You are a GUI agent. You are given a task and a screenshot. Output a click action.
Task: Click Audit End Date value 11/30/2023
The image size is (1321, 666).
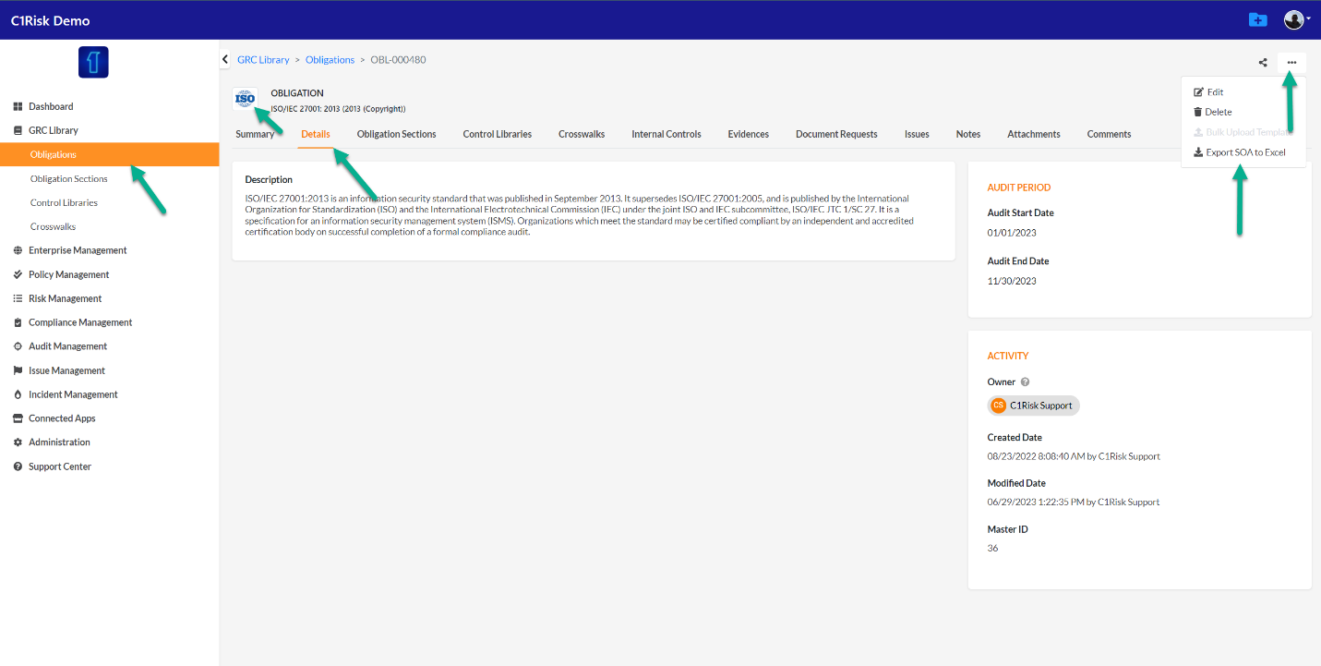click(x=1012, y=281)
